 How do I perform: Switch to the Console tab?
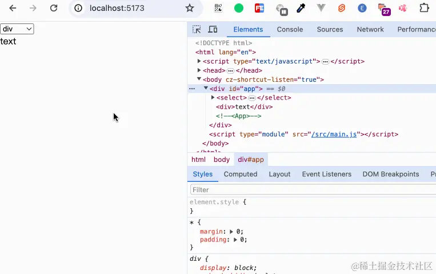point(290,29)
